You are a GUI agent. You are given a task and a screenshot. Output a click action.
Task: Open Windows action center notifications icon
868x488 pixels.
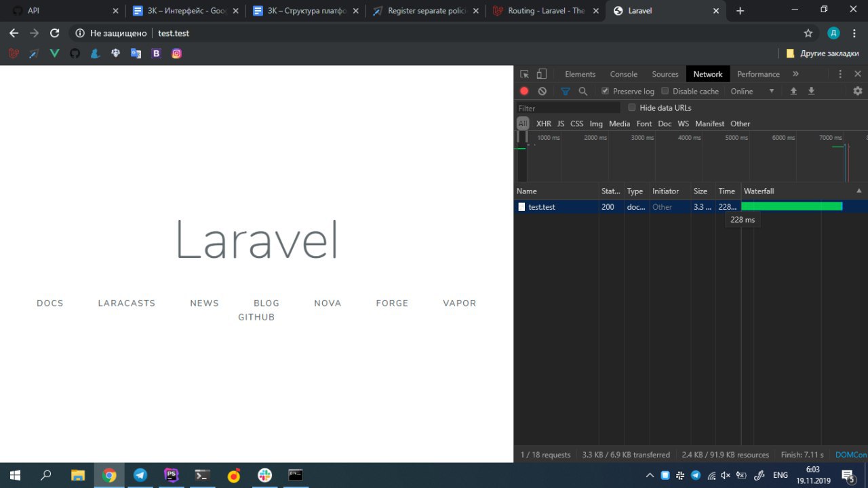point(848,475)
